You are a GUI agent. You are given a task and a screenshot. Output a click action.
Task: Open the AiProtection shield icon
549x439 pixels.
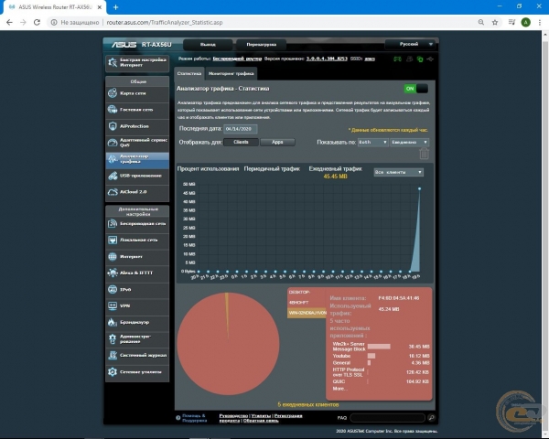pyautogui.click(x=113, y=126)
